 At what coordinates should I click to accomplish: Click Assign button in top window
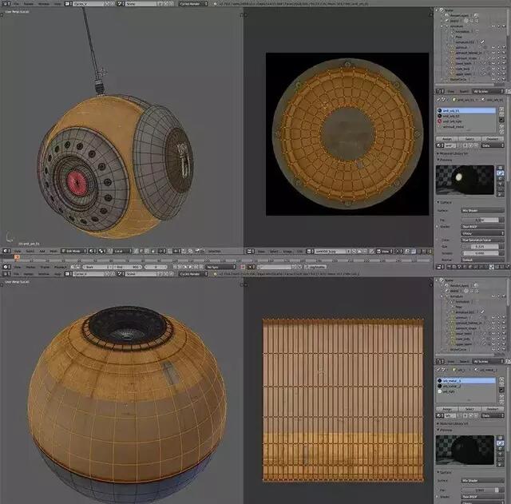(447, 139)
